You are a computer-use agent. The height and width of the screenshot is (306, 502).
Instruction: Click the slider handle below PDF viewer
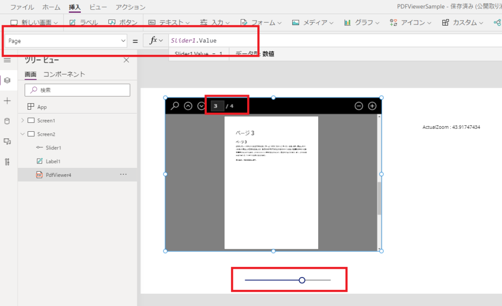coord(302,281)
